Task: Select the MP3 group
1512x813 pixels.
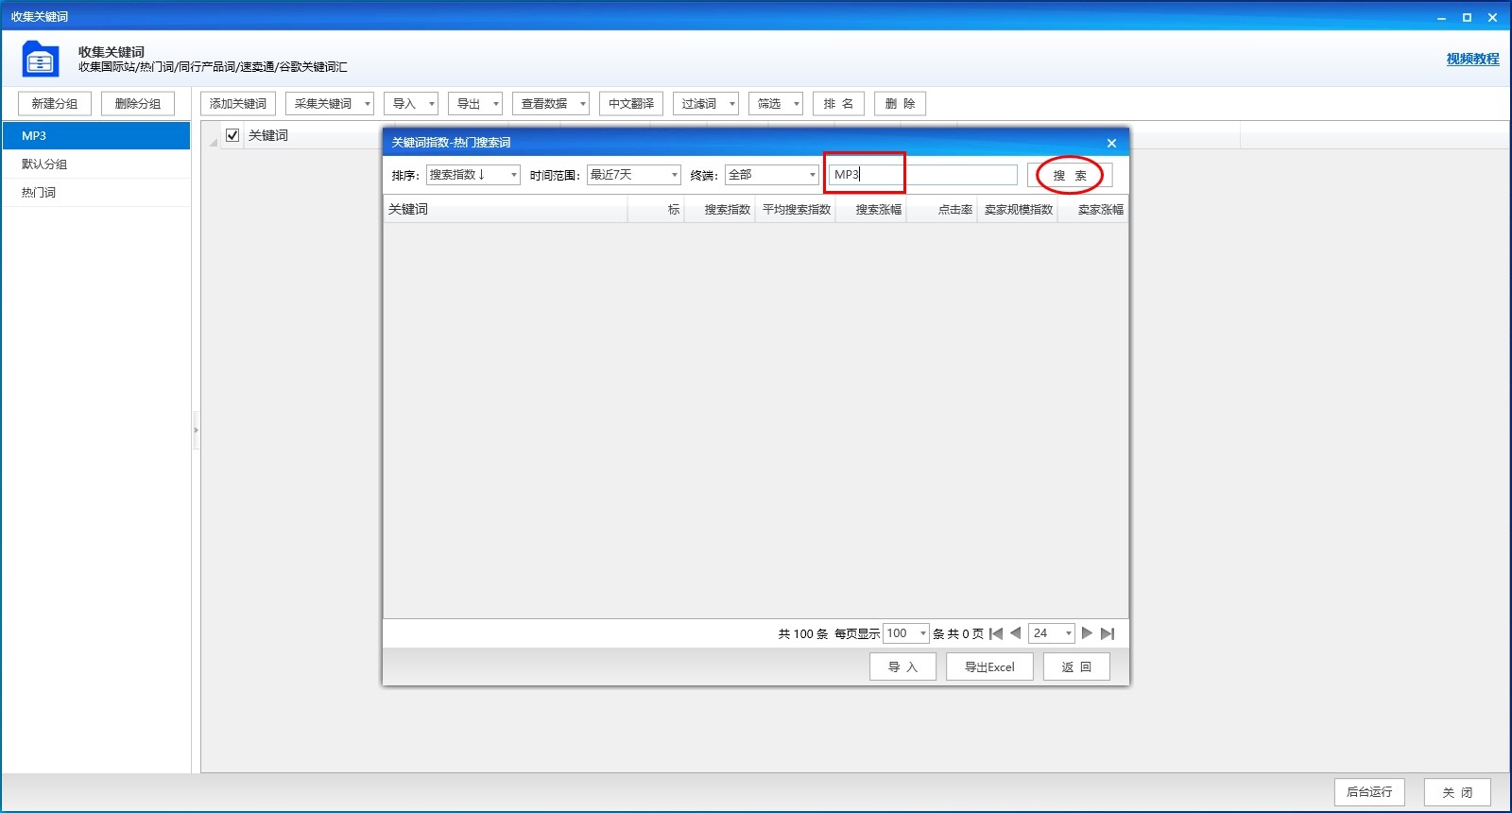Action: coord(96,135)
